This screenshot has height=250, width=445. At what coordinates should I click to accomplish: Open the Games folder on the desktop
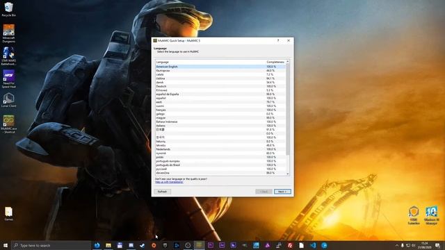(9, 213)
